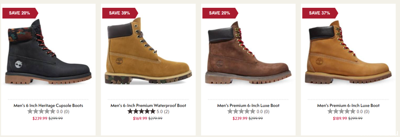Click the SAVE 20% badge on the black boot
The image size is (400, 137).
click(20, 13)
